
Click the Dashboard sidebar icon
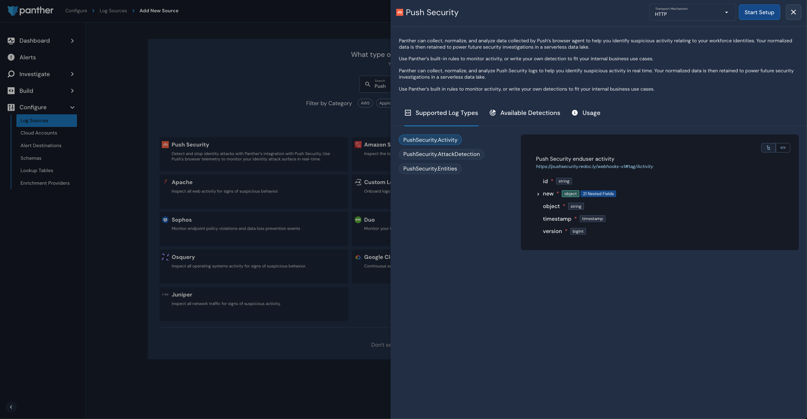point(11,41)
